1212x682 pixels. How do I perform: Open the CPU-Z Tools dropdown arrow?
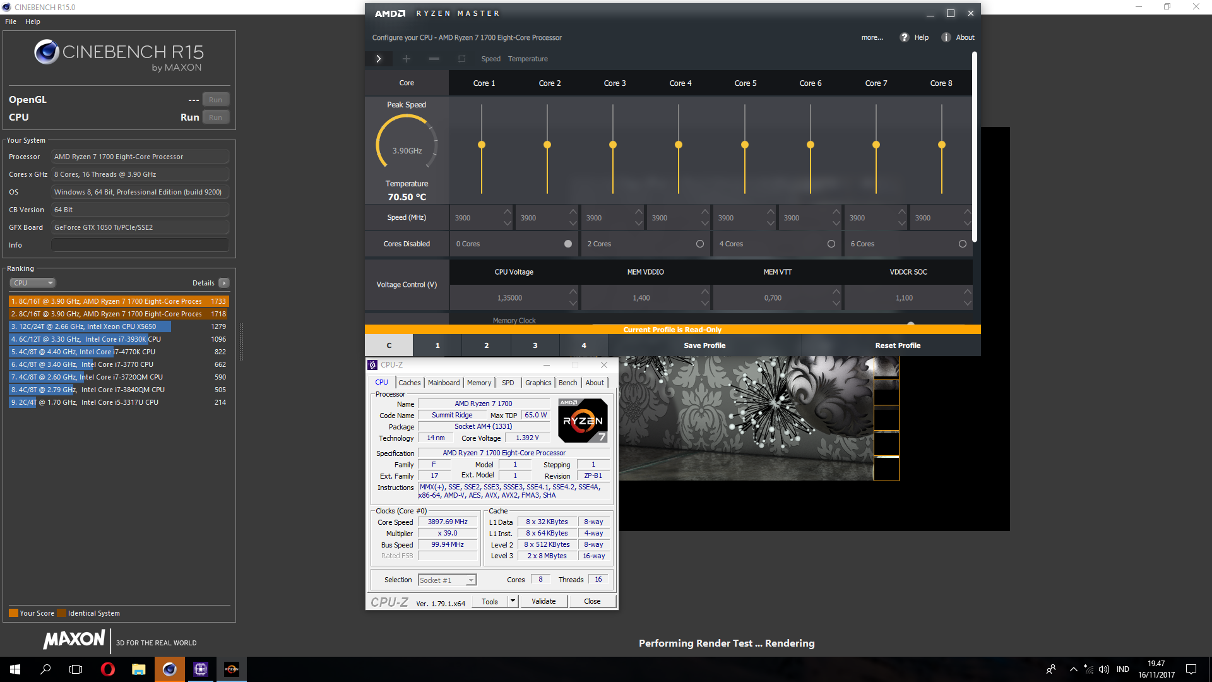[x=513, y=601]
